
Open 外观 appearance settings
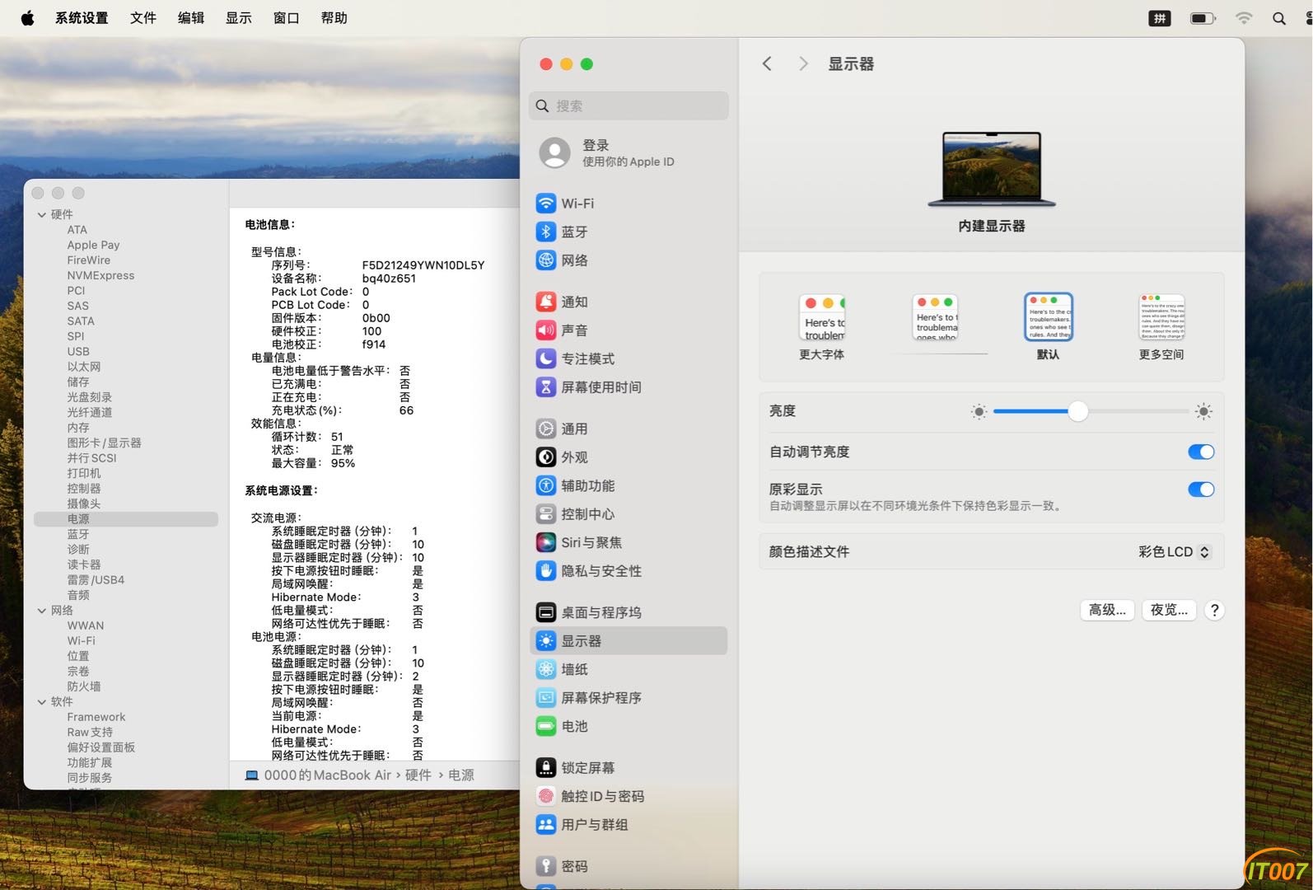coord(628,457)
